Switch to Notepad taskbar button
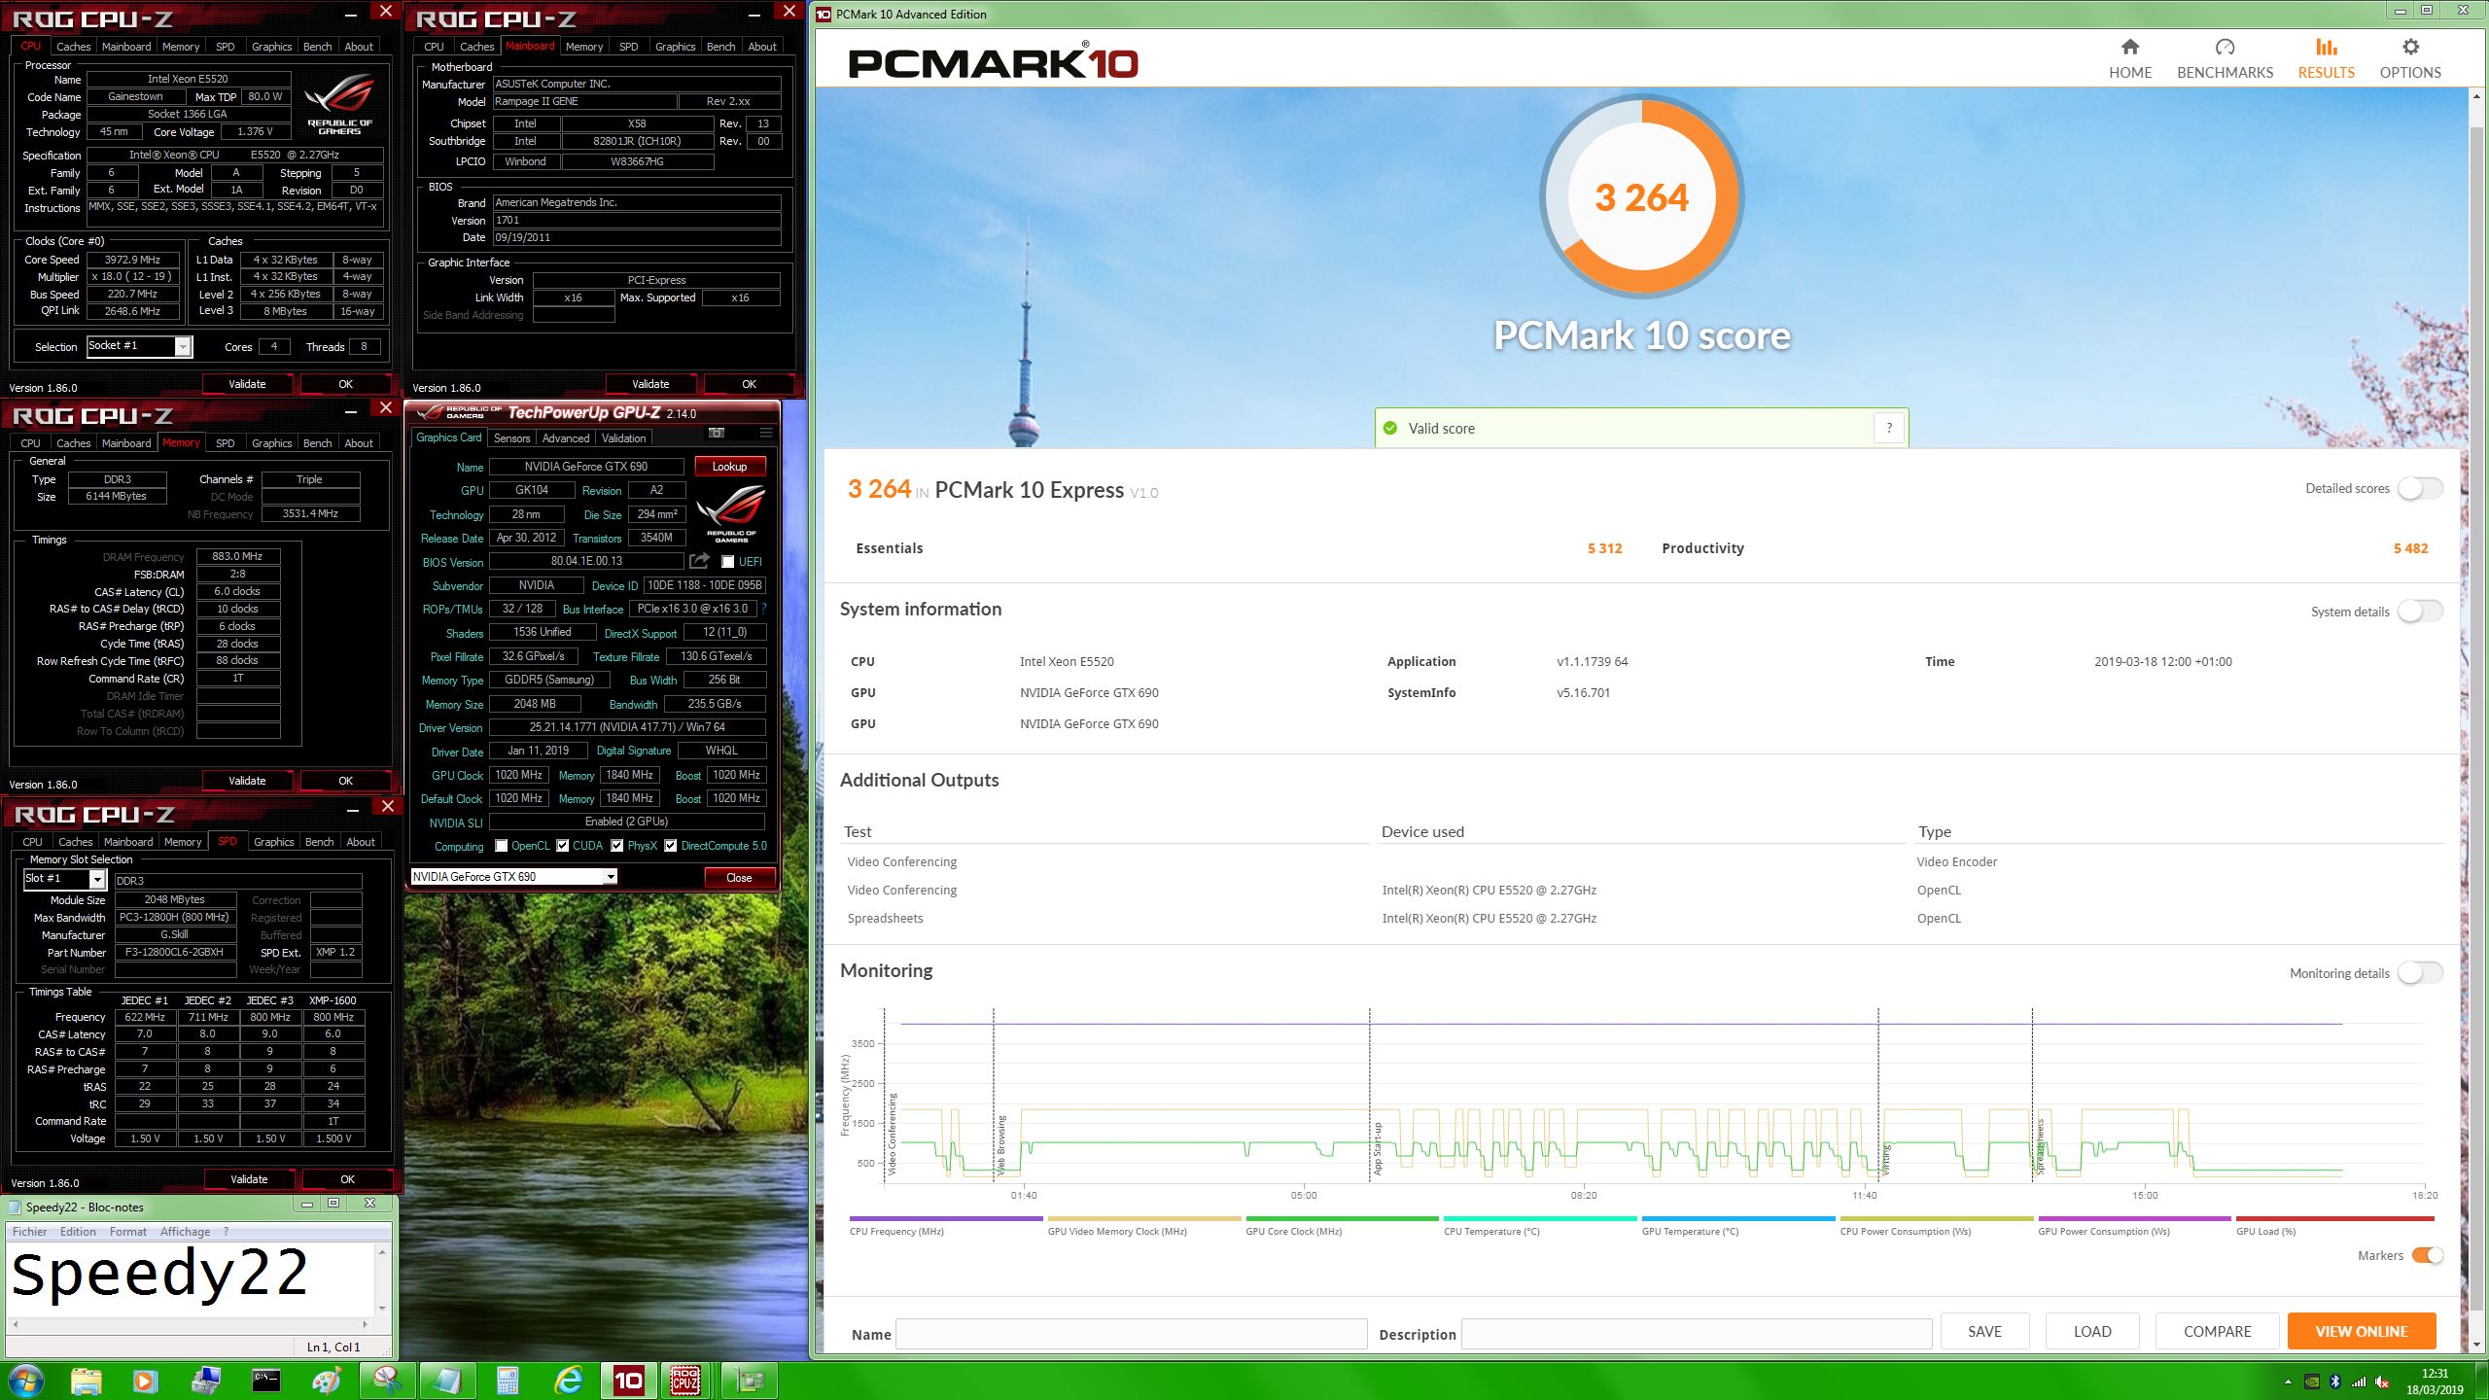Viewport: 2489px width, 1400px height. 447,1381
